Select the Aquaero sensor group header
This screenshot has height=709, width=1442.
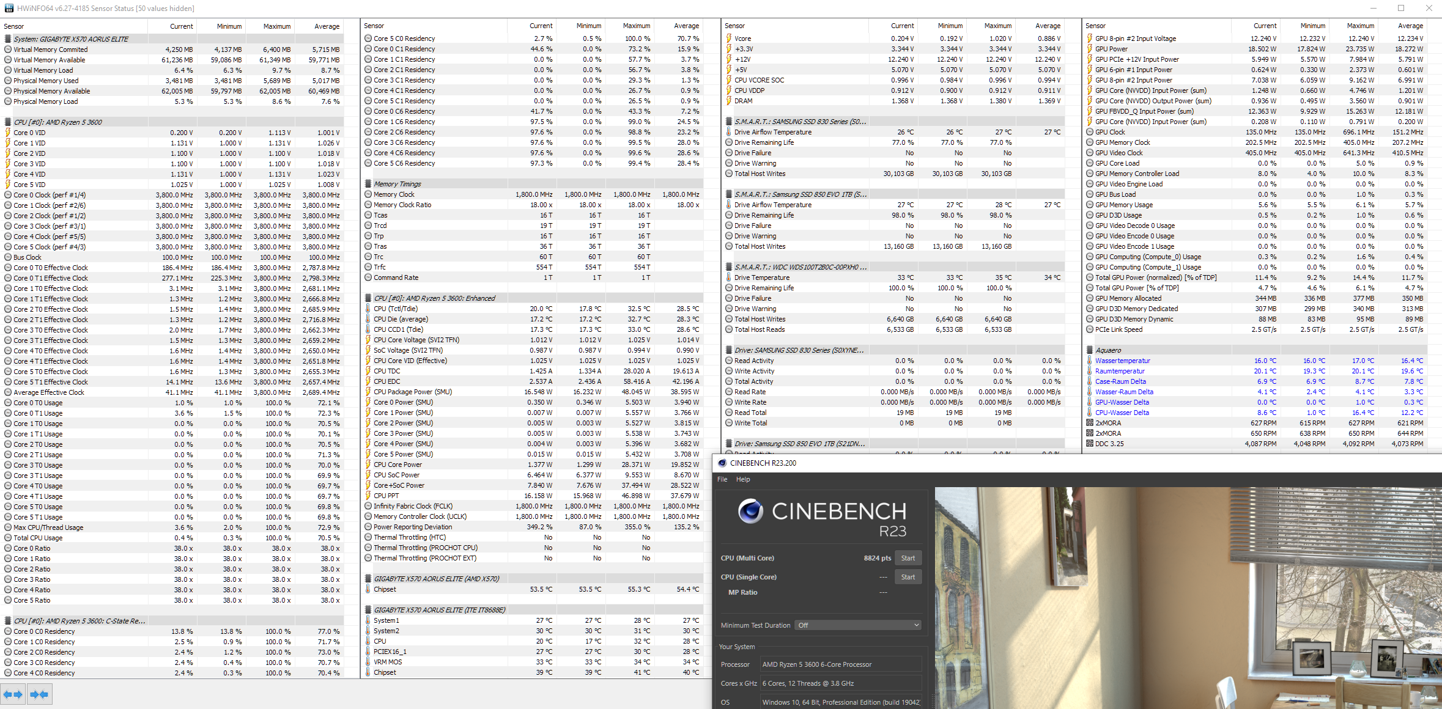point(1108,350)
